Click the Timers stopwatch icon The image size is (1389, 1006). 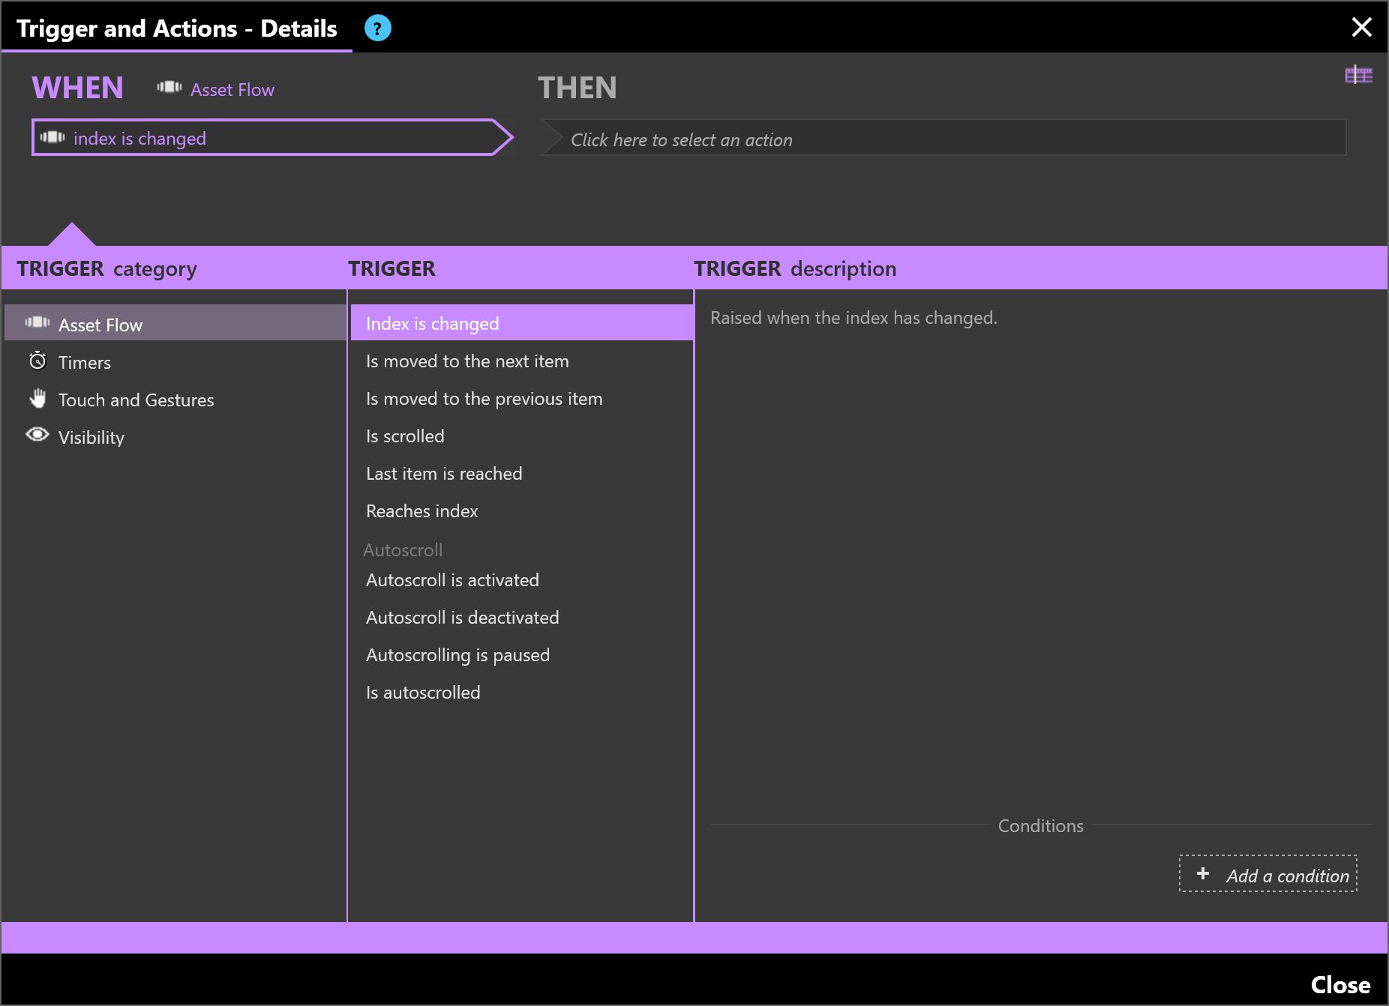pos(37,361)
